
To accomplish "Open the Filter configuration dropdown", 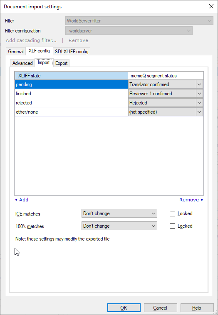I will tap(129, 31).
